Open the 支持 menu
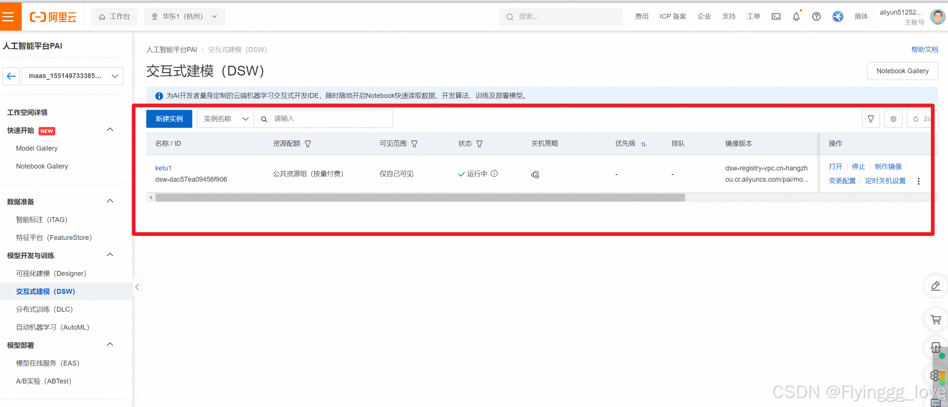 [729, 16]
